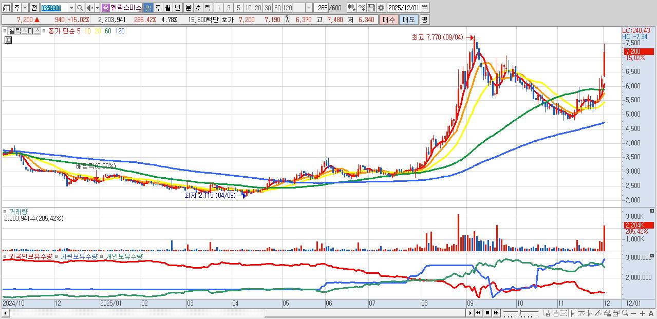Save chart with the floppy disk icon
The width and height of the screenshot is (657, 319).
click(x=371, y=8)
